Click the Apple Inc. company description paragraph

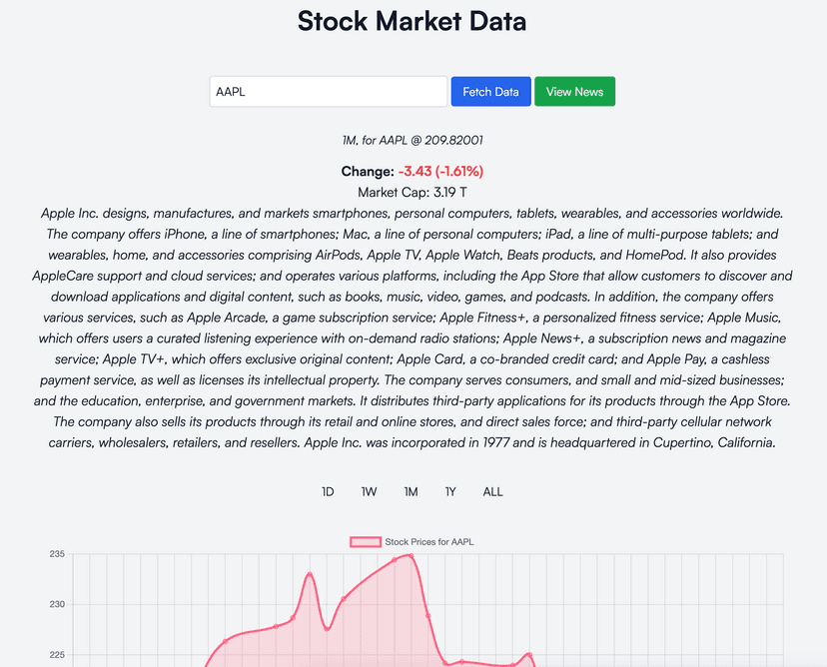pos(413,328)
